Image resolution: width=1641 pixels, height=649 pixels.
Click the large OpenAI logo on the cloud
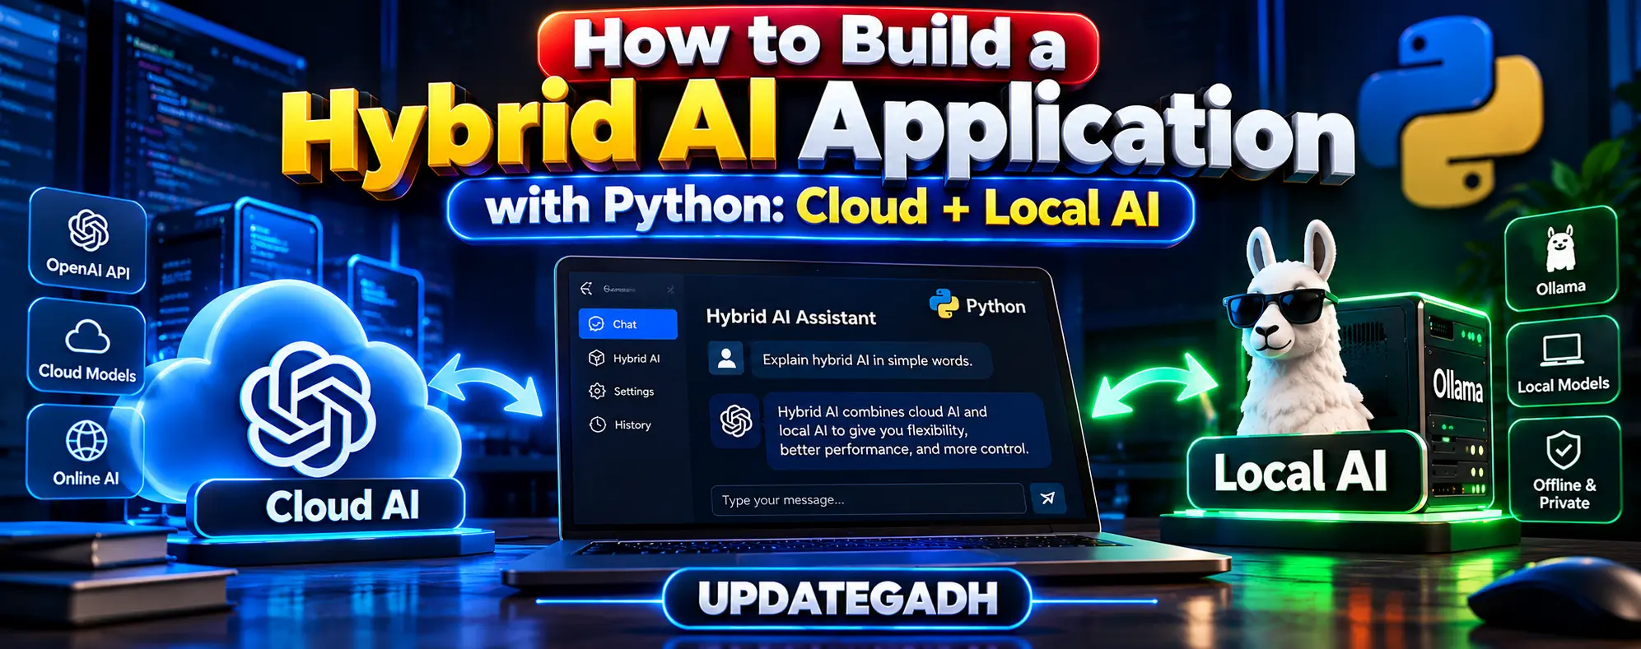(308, 409)
